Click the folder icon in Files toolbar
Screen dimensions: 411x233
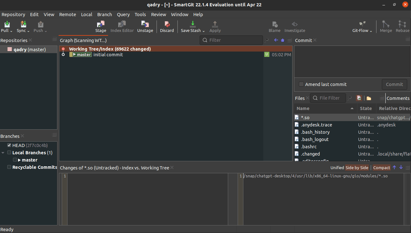click(x=369, y=98)
